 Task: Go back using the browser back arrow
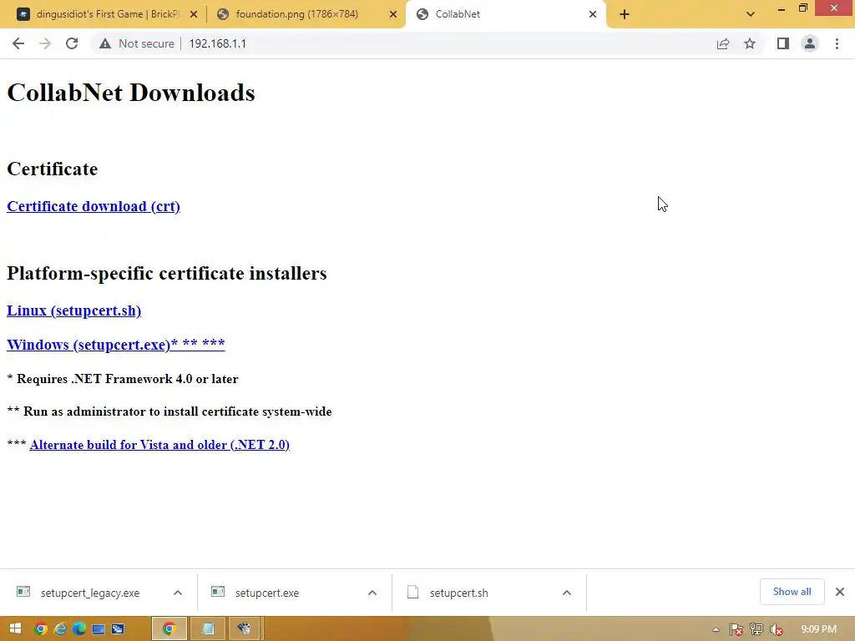click(18, 43)
